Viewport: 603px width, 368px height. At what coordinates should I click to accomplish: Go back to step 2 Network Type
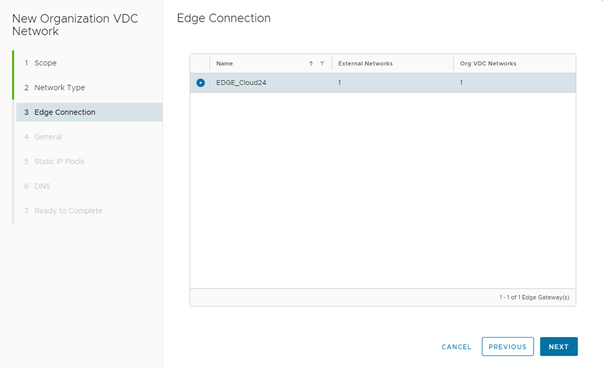click(x=59, y=88)
